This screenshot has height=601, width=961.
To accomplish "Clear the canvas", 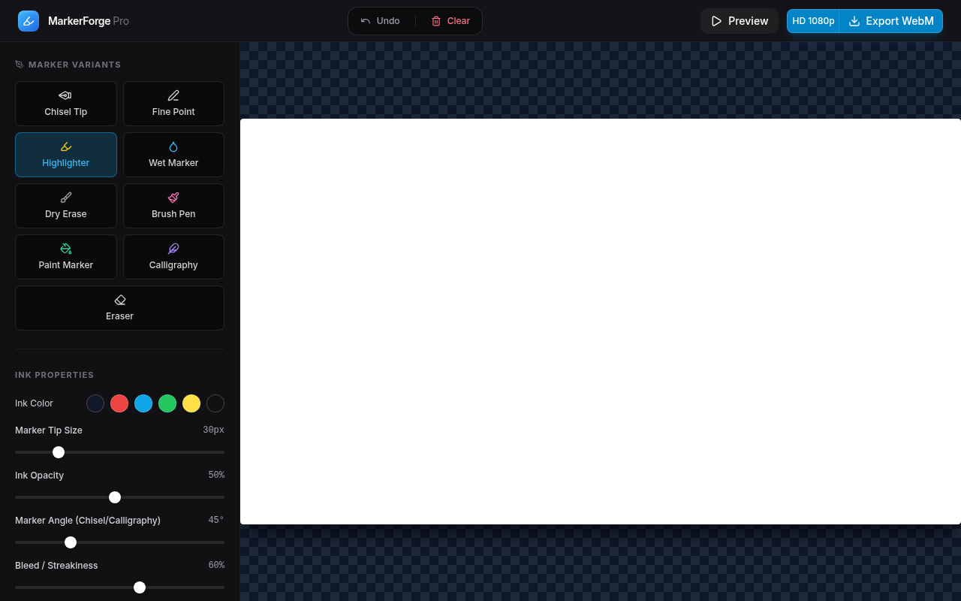I will 450,21.
